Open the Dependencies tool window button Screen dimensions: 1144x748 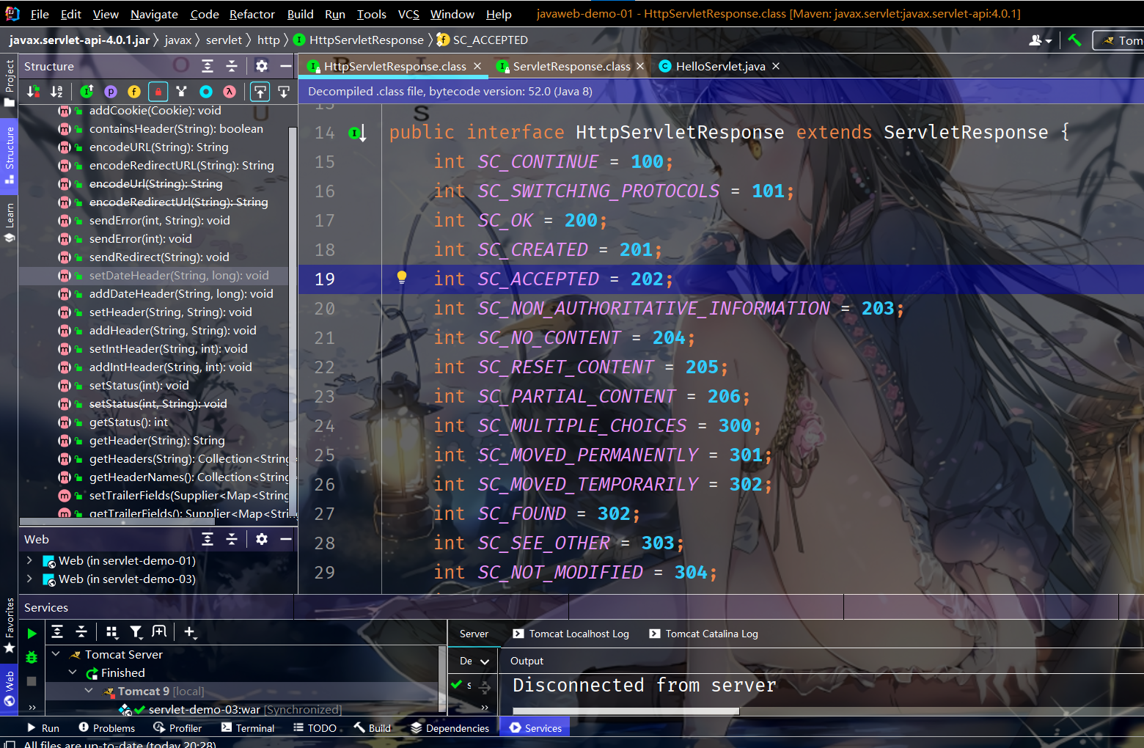point(450,728)
